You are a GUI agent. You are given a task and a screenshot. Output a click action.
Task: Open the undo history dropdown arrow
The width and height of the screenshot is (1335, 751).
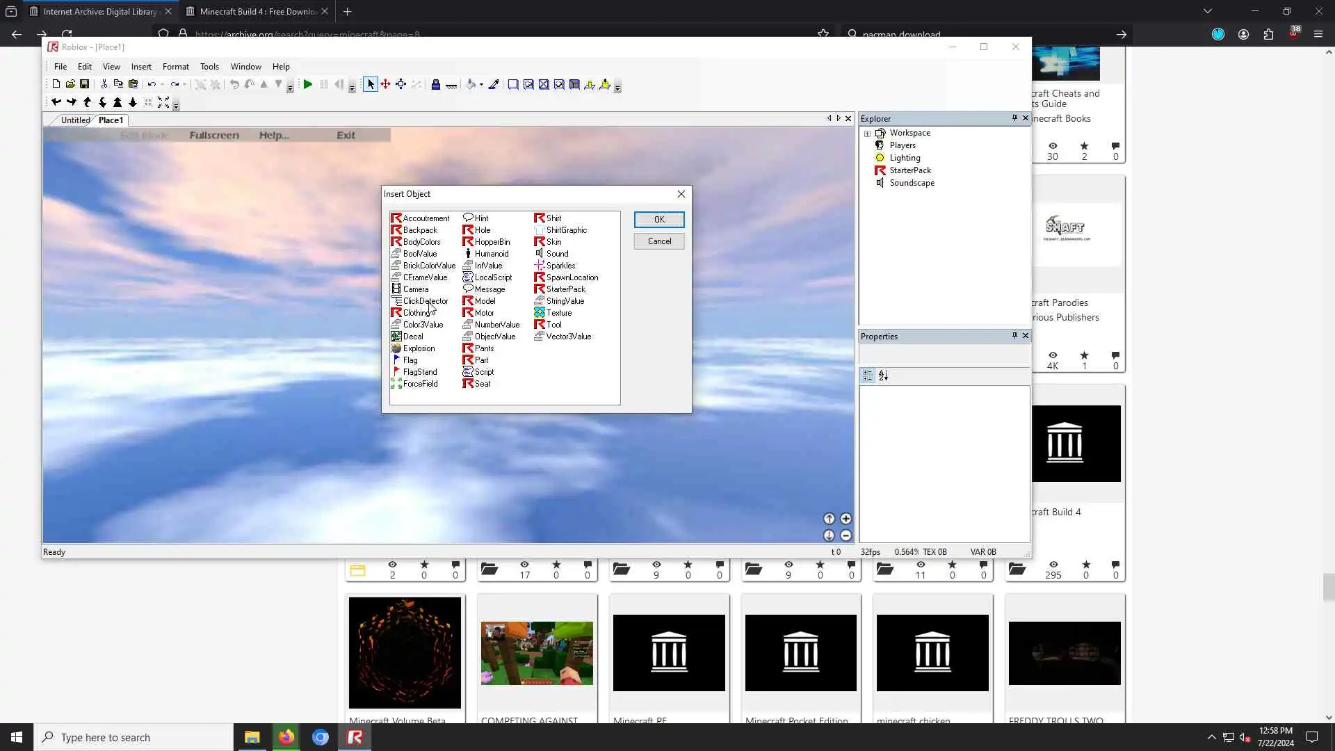(162, 85)
